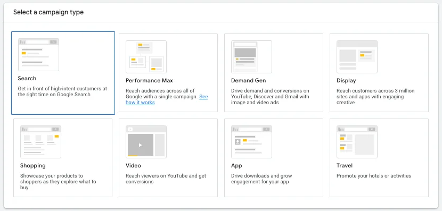Choose the Display title

click(x=346, y=81)
